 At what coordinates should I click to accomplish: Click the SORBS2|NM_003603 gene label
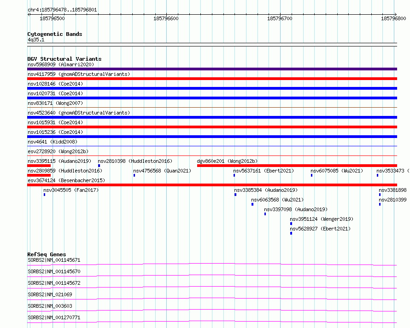[50, 306]
